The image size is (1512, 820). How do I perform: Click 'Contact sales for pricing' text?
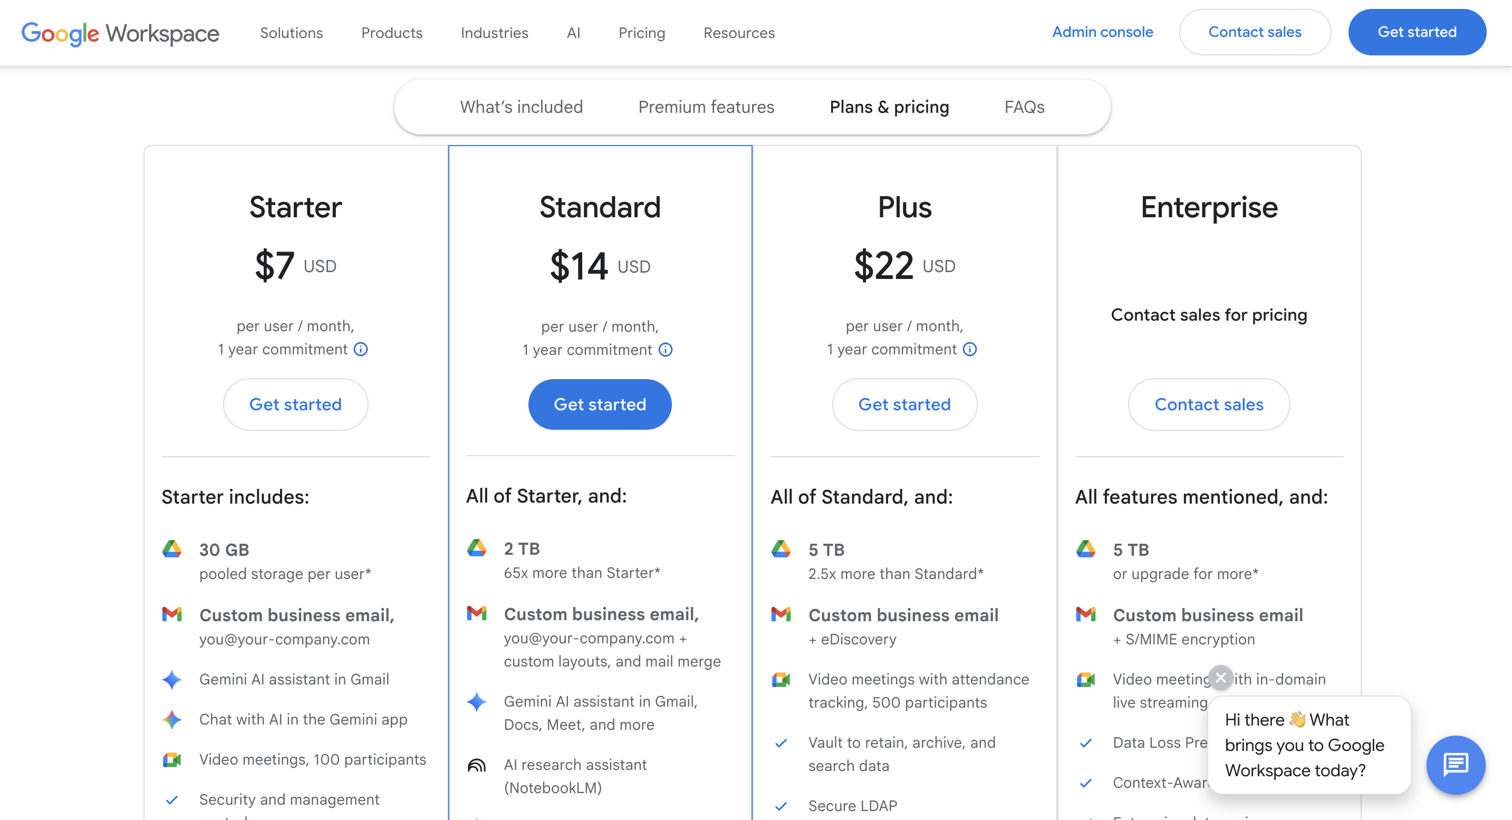1209,315
